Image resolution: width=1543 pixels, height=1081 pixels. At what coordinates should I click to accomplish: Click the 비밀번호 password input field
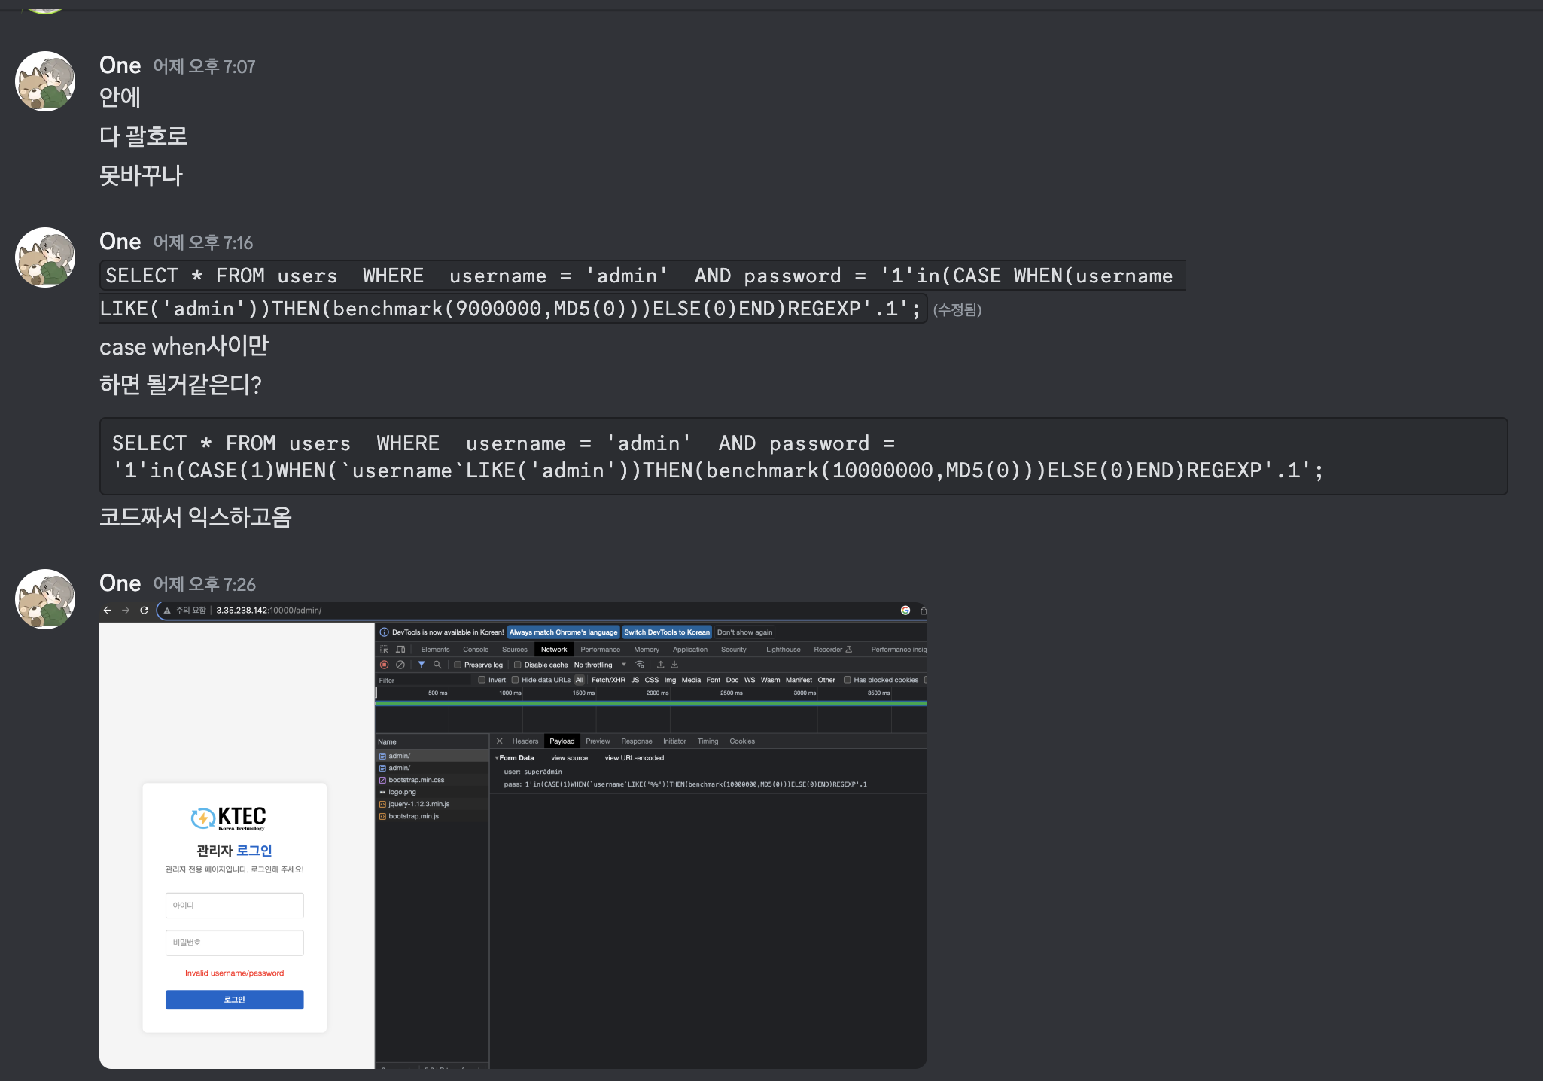(234, 942)
